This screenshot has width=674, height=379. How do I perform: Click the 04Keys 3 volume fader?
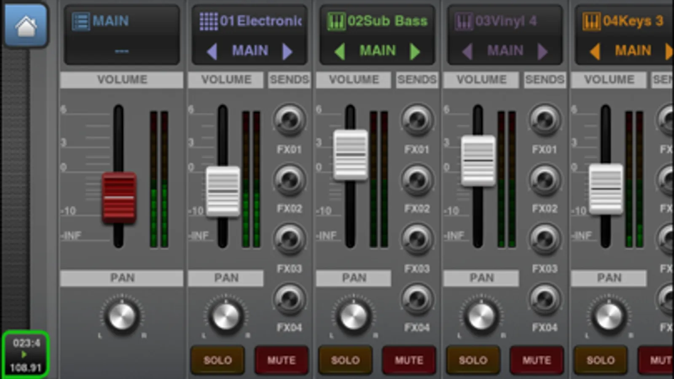[606, 189]
